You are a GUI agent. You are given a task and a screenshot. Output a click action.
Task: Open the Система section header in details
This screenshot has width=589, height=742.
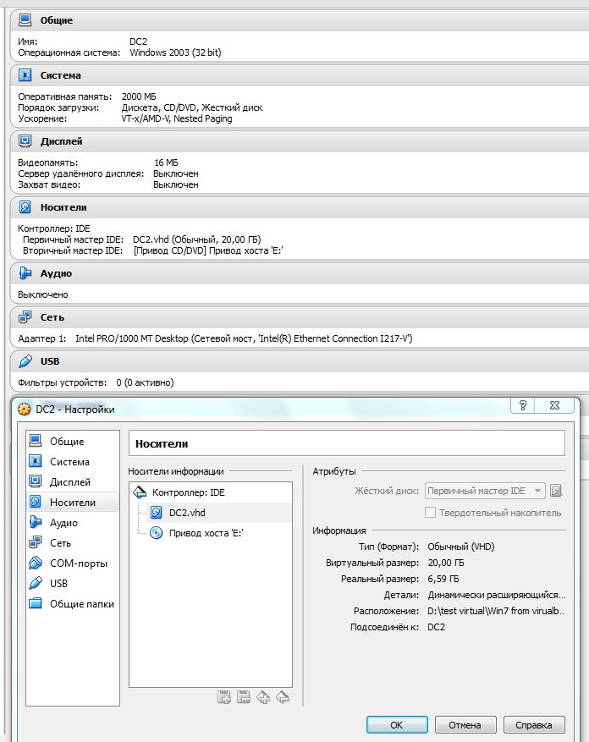(300, 75)
